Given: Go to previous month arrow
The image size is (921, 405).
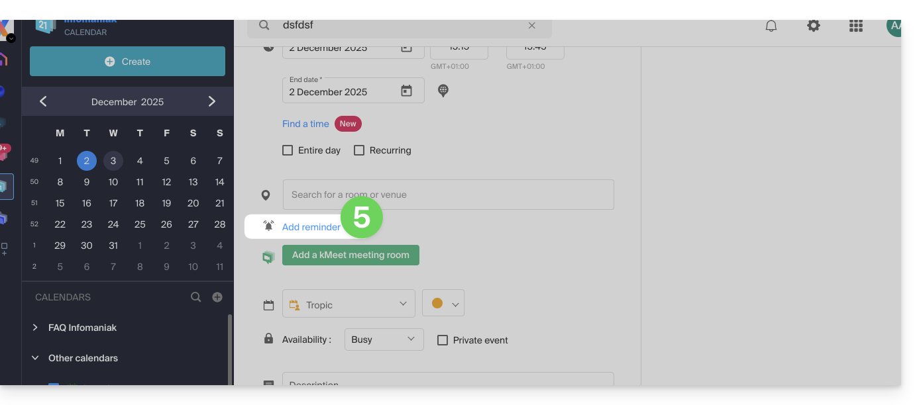Looking at the screenshot, I should click(43, 101).
